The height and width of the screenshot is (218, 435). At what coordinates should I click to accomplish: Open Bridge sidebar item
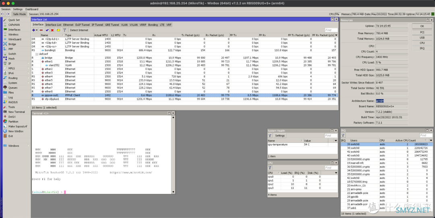(x=12, y=44)
